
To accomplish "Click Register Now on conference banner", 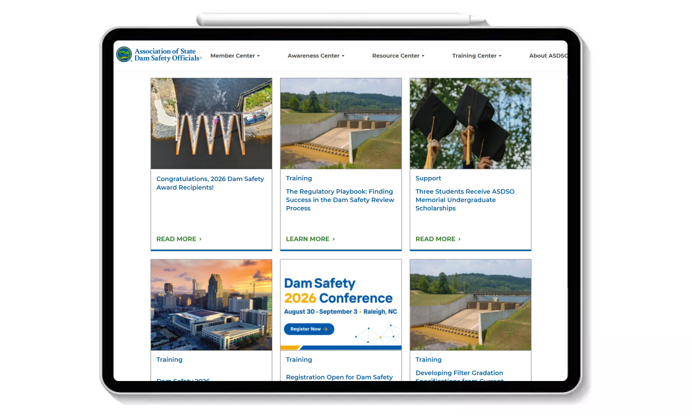I will [x=309, y=329].
